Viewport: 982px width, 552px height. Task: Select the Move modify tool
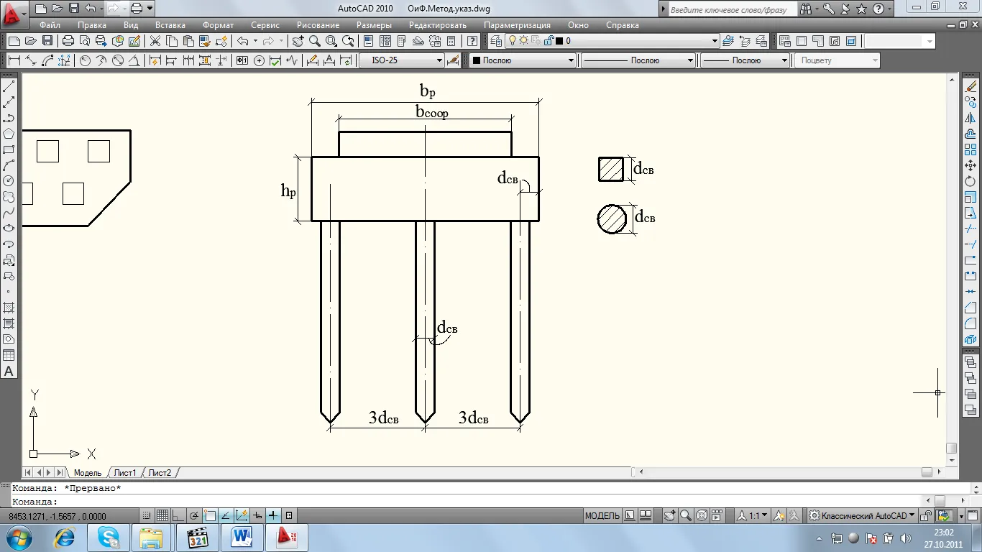[971, 165]
